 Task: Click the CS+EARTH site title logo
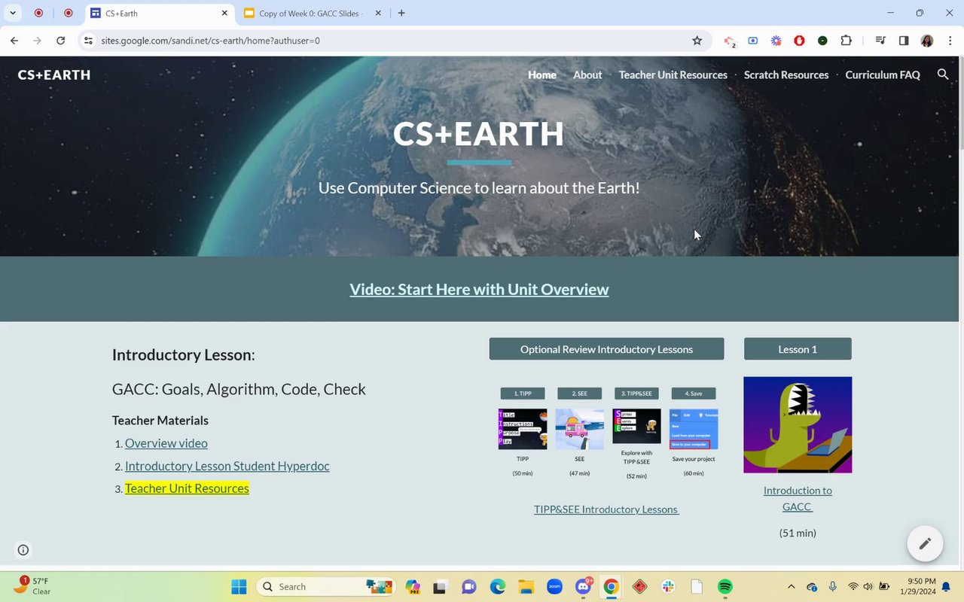54,74
